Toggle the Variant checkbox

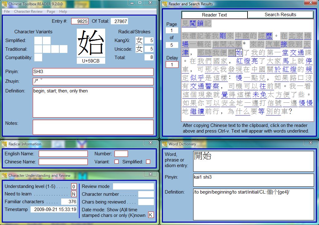tap(116, 162)
